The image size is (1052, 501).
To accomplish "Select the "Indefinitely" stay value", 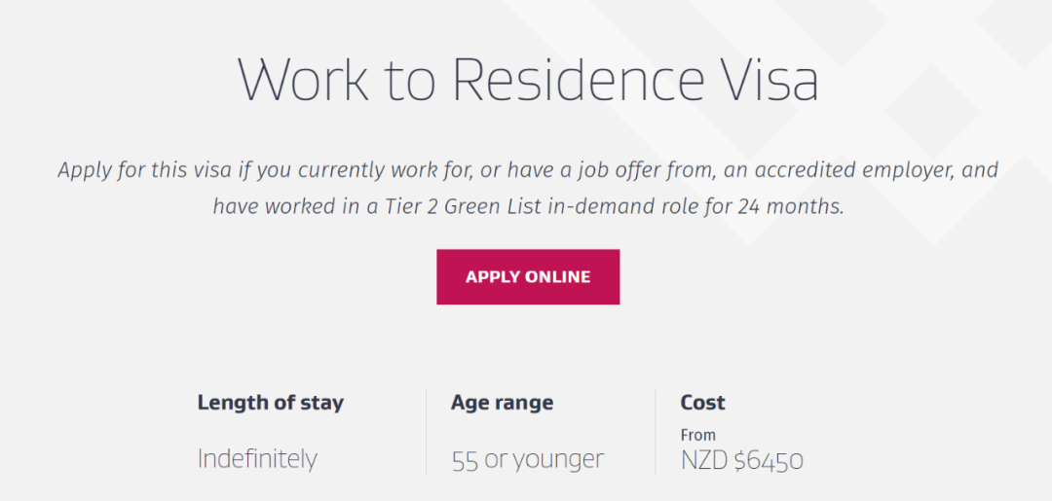I will (x=257, y=458).
